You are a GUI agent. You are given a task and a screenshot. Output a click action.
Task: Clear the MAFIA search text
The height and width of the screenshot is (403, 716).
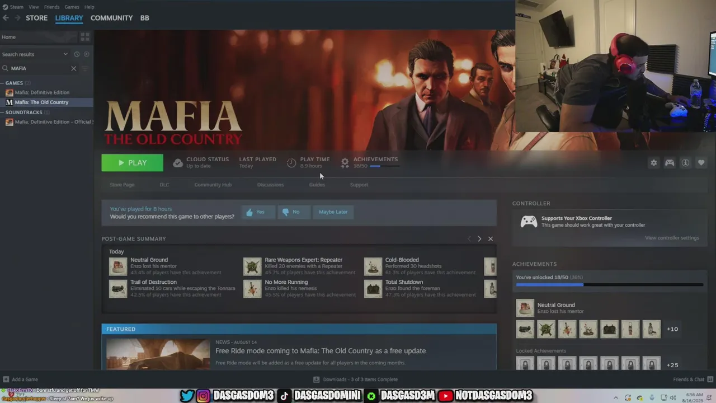tap(73, 68)
